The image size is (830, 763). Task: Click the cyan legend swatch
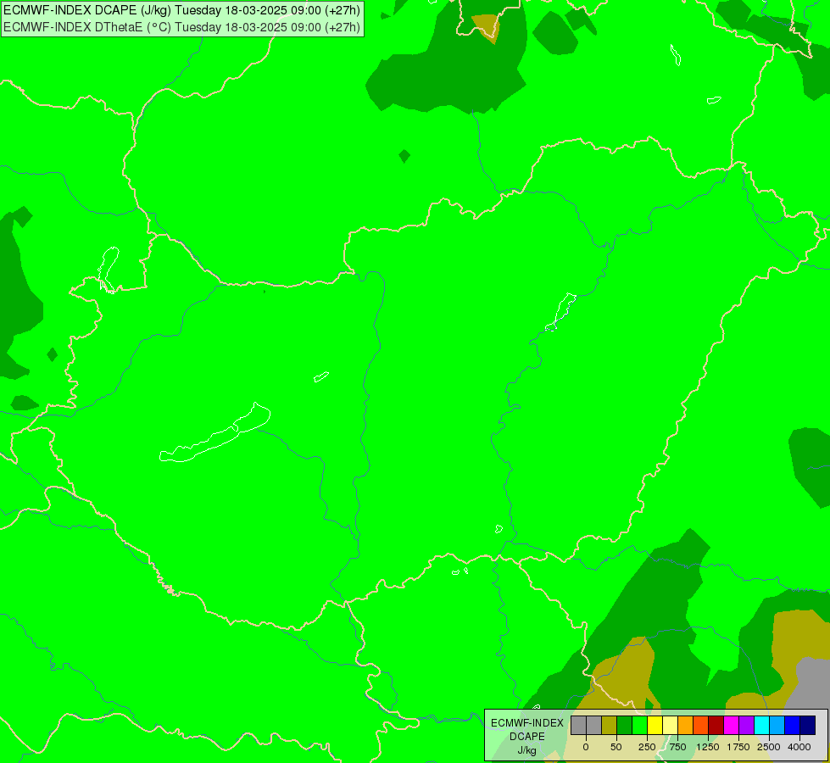(761, 725)
